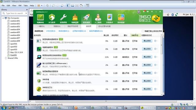Enable 隐藏已禁止启动的项目 checkbox
Image resolution: width=196 pixels, height=110 pixels.
pyautogui.click(x=143, y=31)
